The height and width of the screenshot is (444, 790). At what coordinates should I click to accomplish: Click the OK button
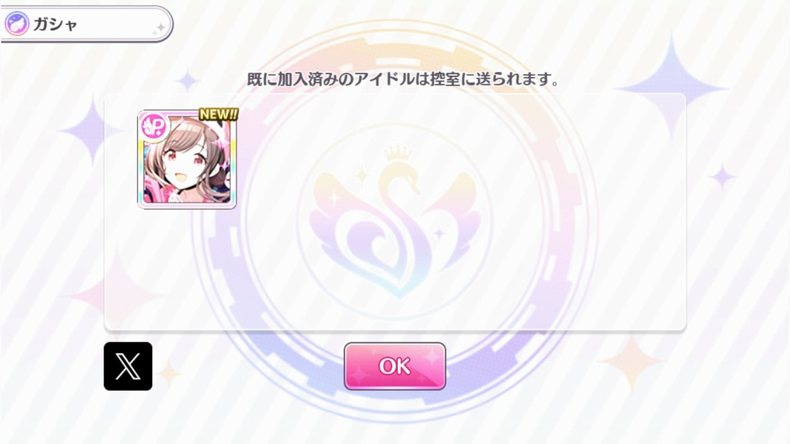394,366
